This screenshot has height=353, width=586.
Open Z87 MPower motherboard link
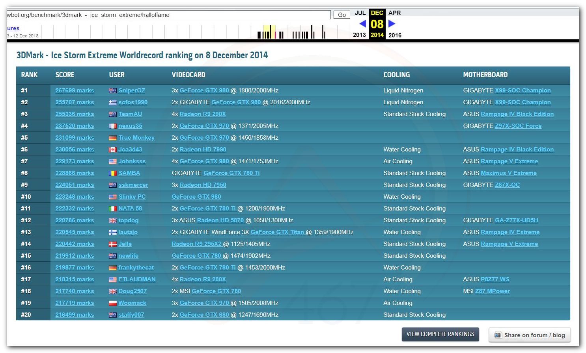tap(493, 291)
